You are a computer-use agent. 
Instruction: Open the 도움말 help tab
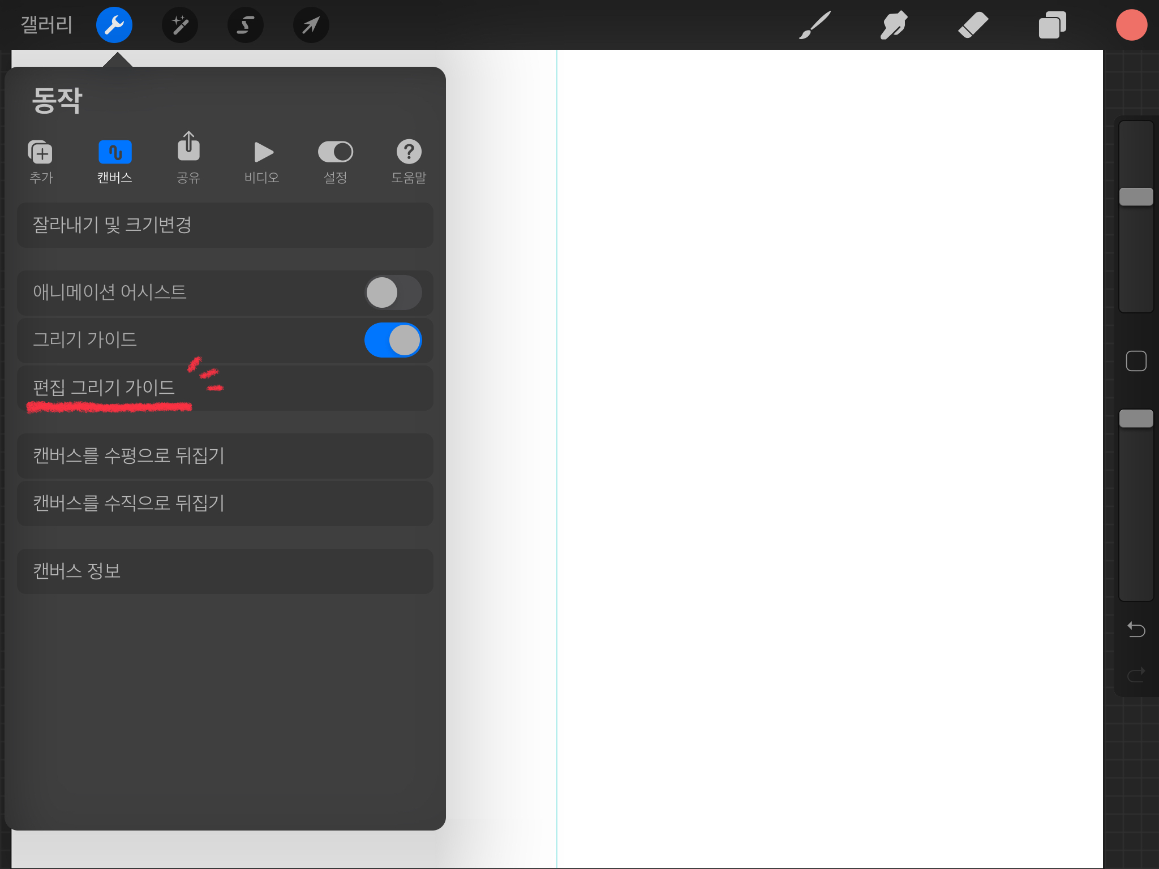[x=409, y=161]
